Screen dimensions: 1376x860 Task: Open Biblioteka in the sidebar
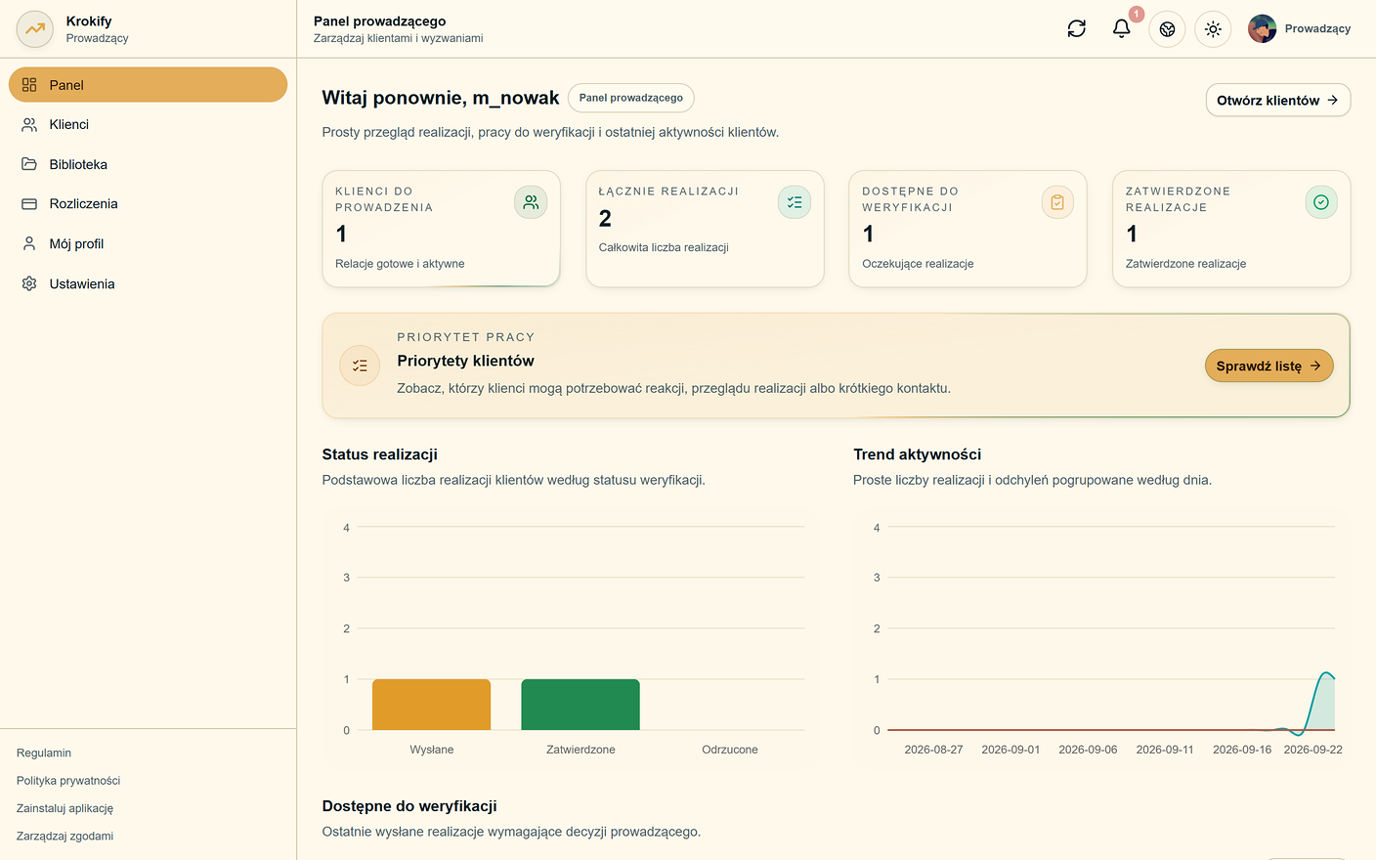[148, 164]
